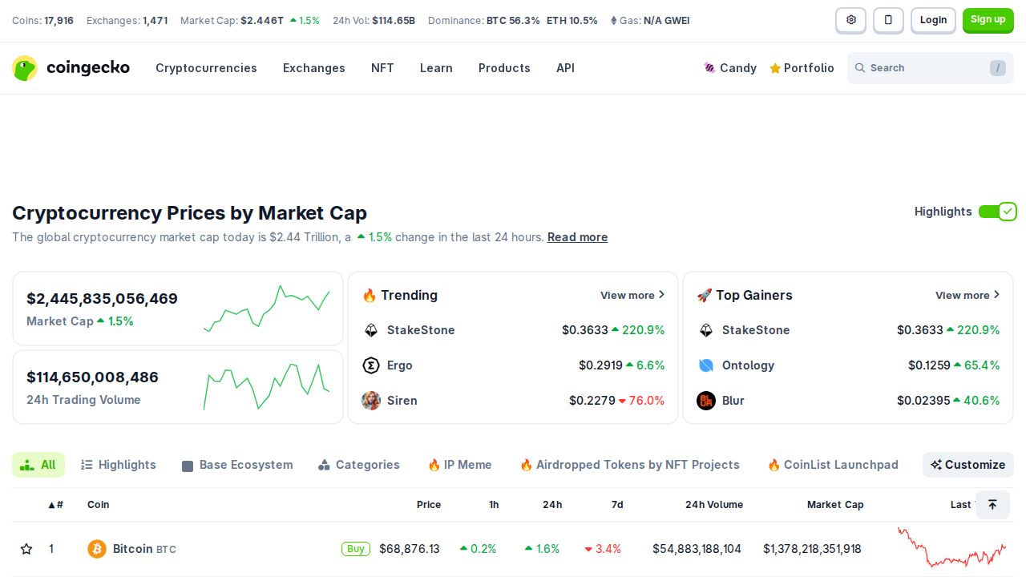Viewport: 1026px width, 577px height.
Task: Select the Highlights tab
Action: click(x=119, y=465)
